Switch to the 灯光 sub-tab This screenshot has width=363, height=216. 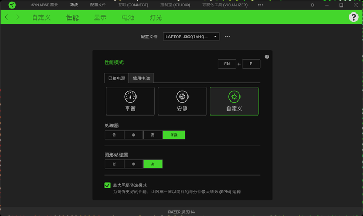pyautogui.click(x=156, y=17)
